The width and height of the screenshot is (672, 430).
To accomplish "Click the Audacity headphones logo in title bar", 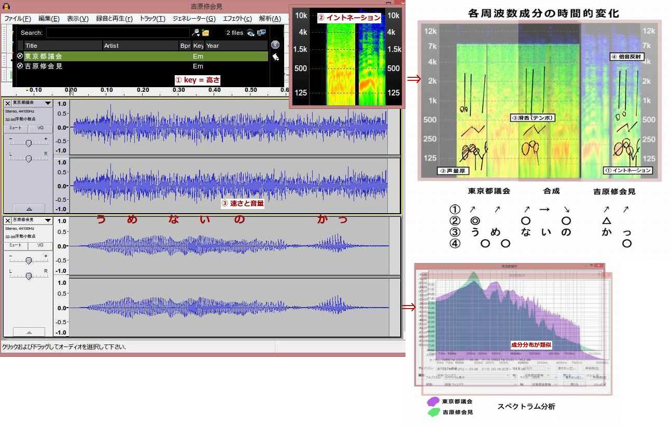I will click(6, 6).
